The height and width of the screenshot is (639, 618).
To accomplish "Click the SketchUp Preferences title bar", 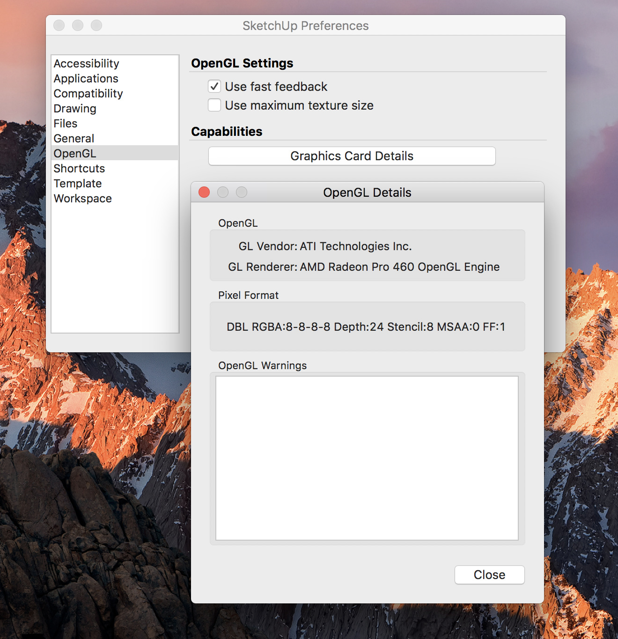I will [x=306, y=25].
